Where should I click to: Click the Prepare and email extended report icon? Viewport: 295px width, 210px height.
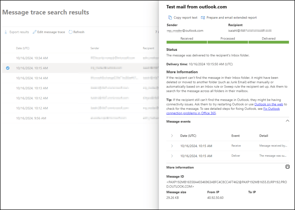tap(203, 18)
